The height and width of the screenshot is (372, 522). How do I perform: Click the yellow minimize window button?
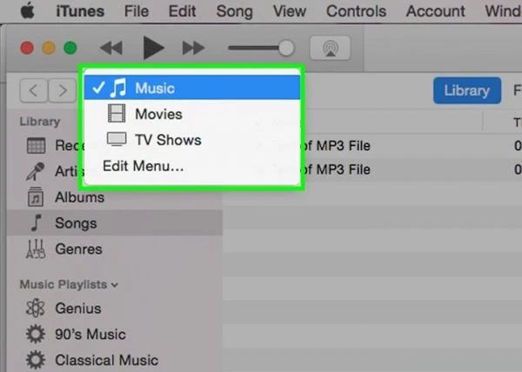point(49,48)
